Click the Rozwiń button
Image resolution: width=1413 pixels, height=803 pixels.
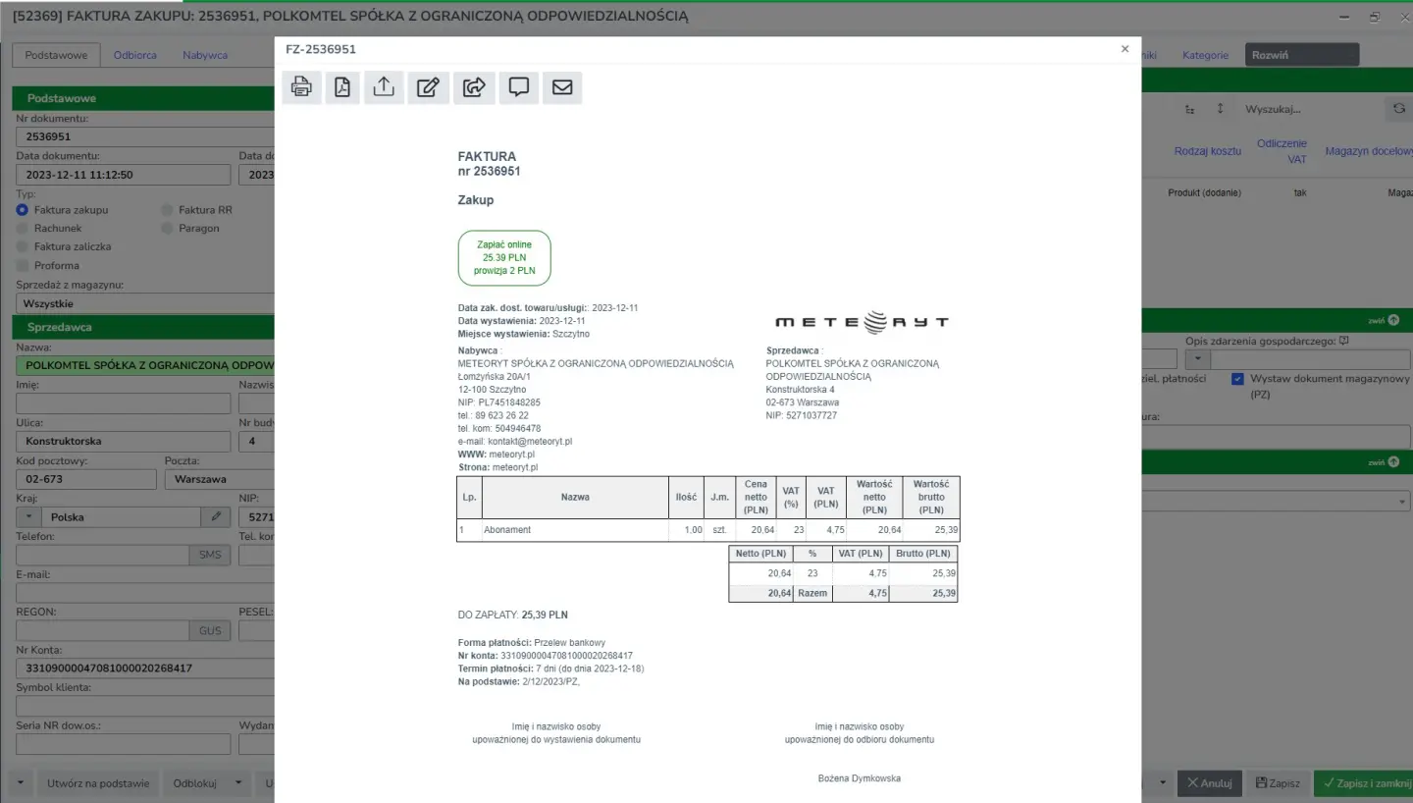point(1301,55)
